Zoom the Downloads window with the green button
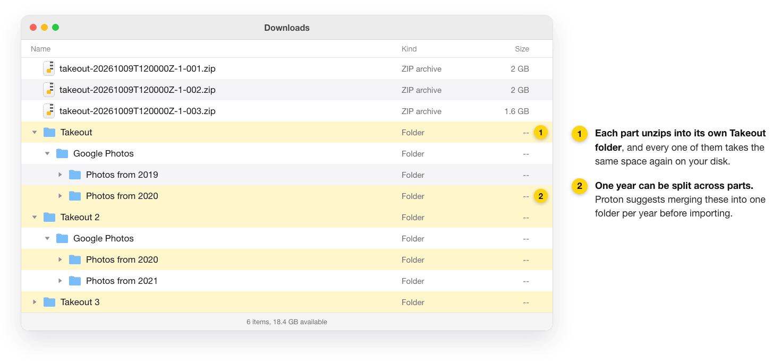 (x=55, y=28)
